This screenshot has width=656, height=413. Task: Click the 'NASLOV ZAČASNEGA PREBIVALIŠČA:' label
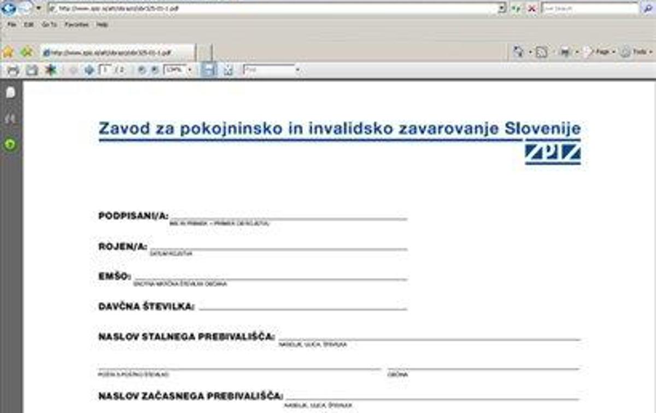click(x=191, y=395)
